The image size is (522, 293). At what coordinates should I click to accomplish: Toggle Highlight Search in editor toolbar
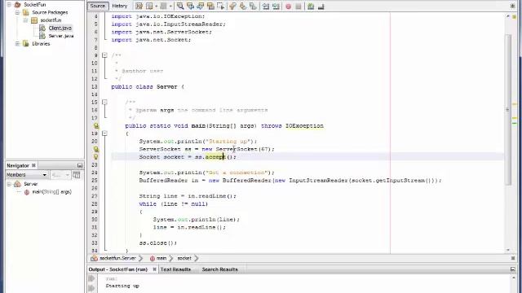click(x=210, y=6)
